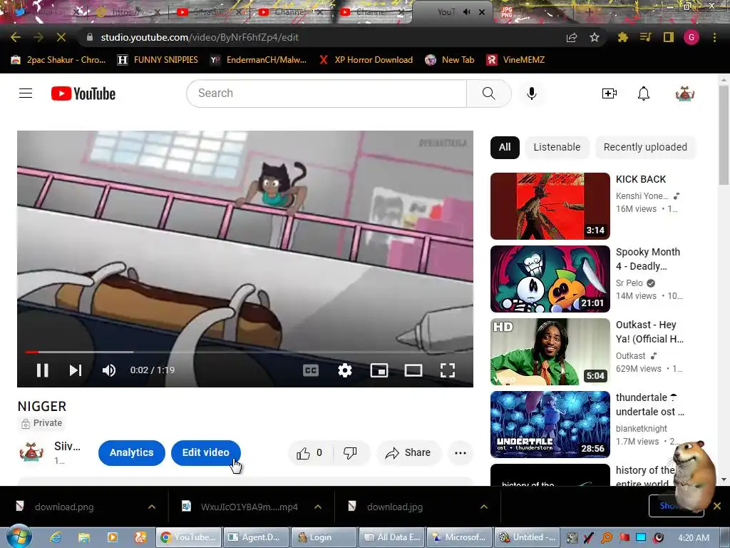Viewport: 730px width, 548px height.
Task: Open the player settings gear
Action: [344, 370]
